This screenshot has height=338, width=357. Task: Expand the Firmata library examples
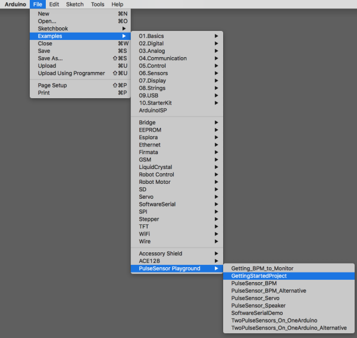point(177,152)
